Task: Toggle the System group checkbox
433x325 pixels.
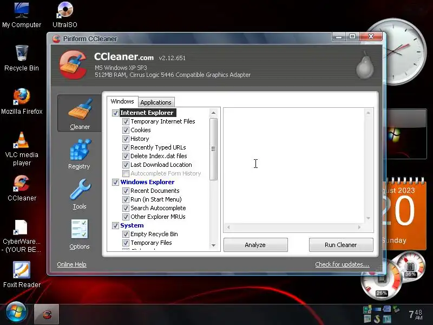Action: pyautogui.click(x=115, y=225)
